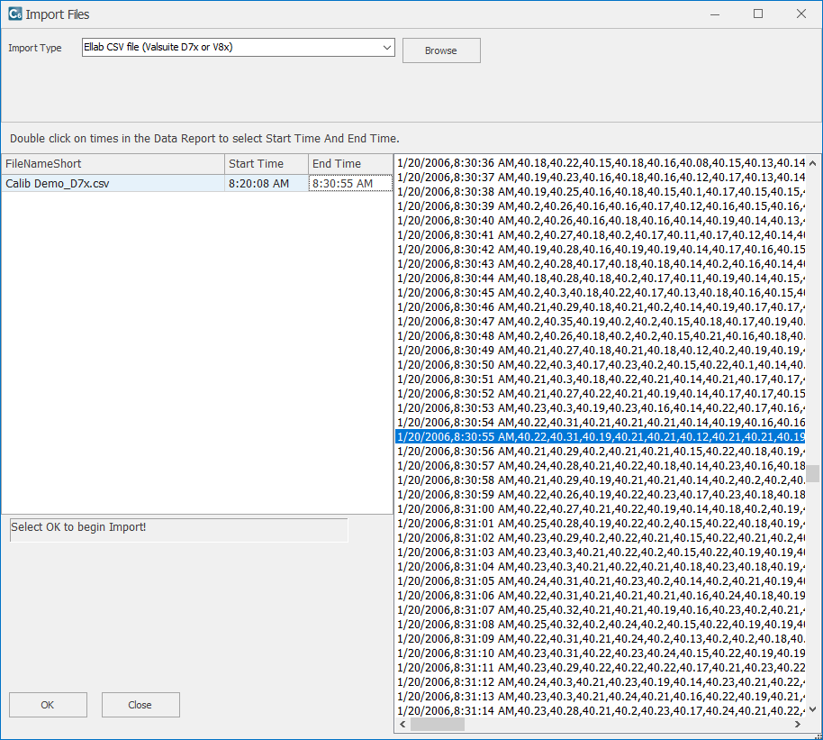Image resolution: width=823 pixels, height=740 pixels.
Task: Click the horizontal scrollbar right arrow
Action: pos(799,725)
